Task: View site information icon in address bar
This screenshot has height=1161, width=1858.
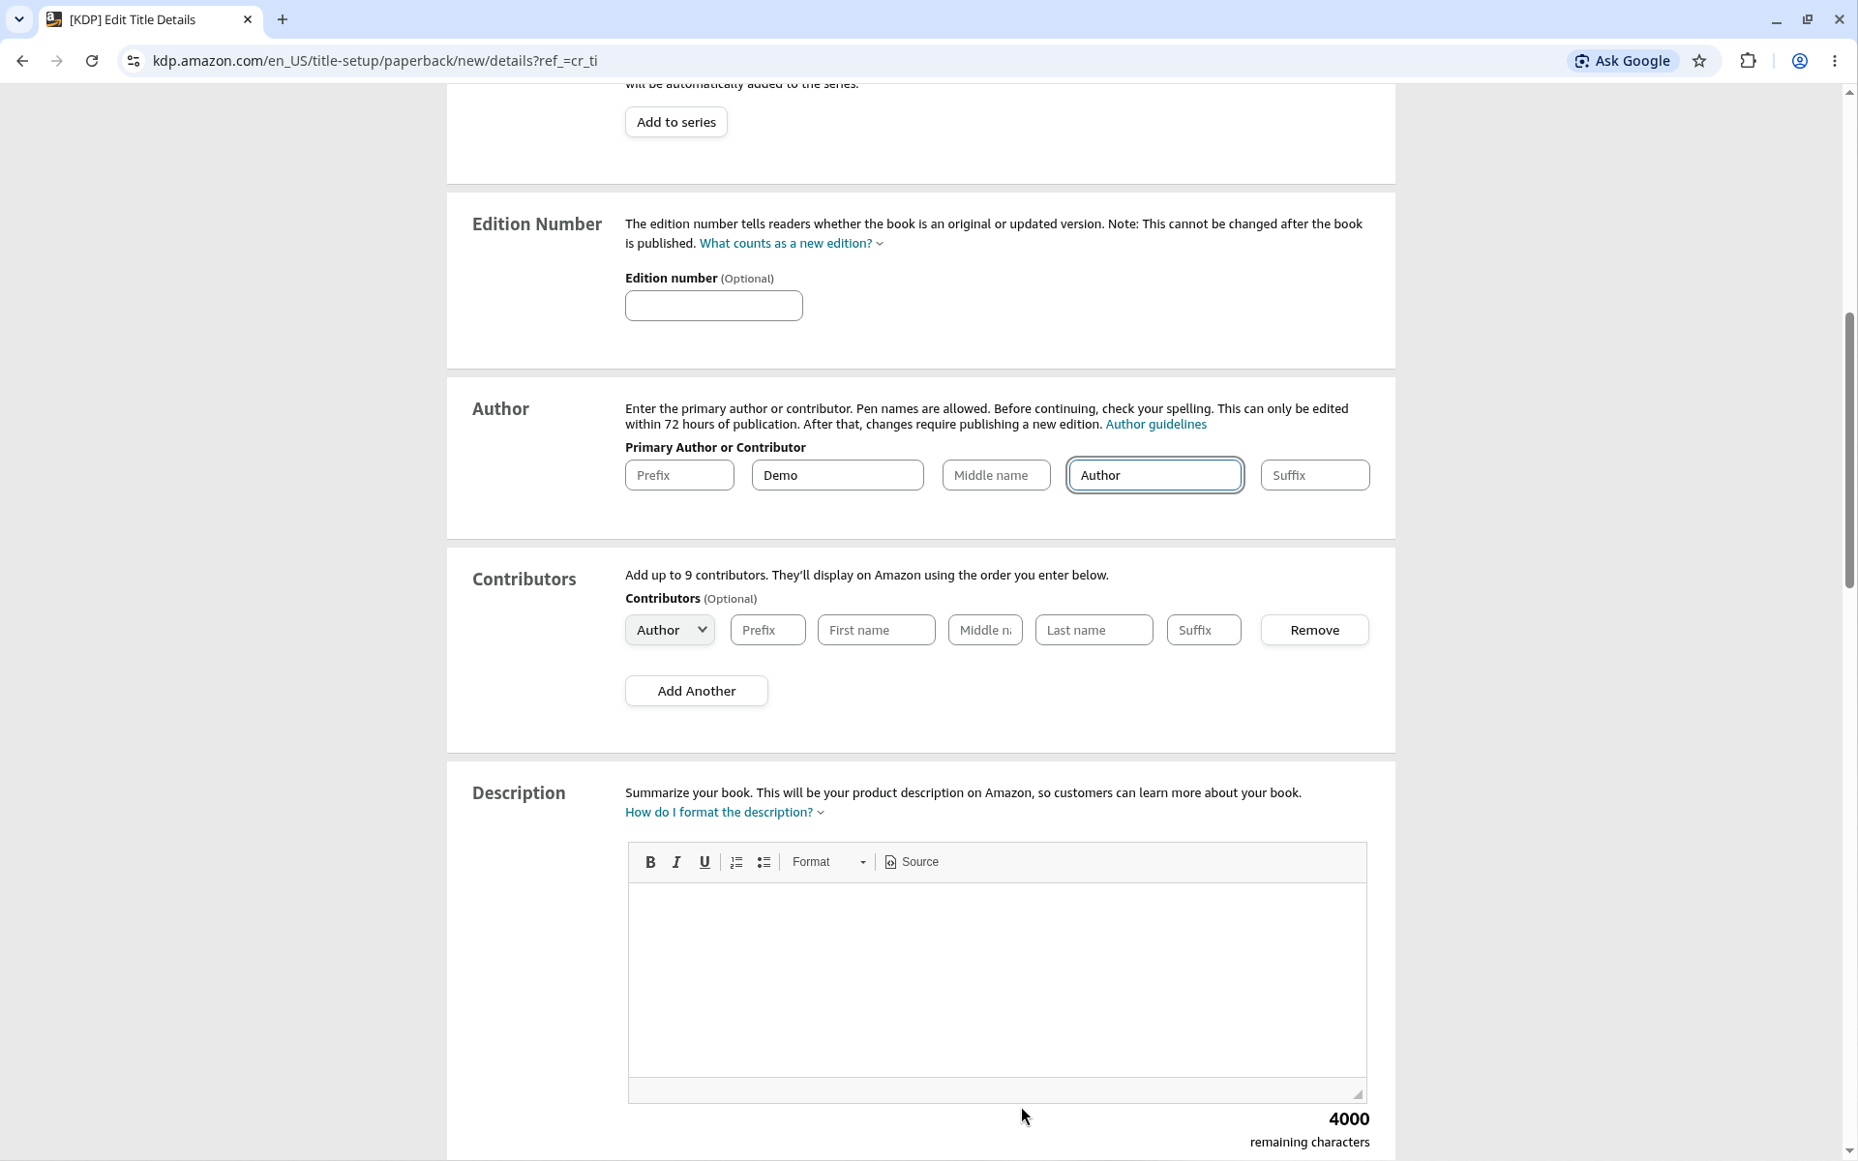Action: pyautogui.click(x=134, y=61)
